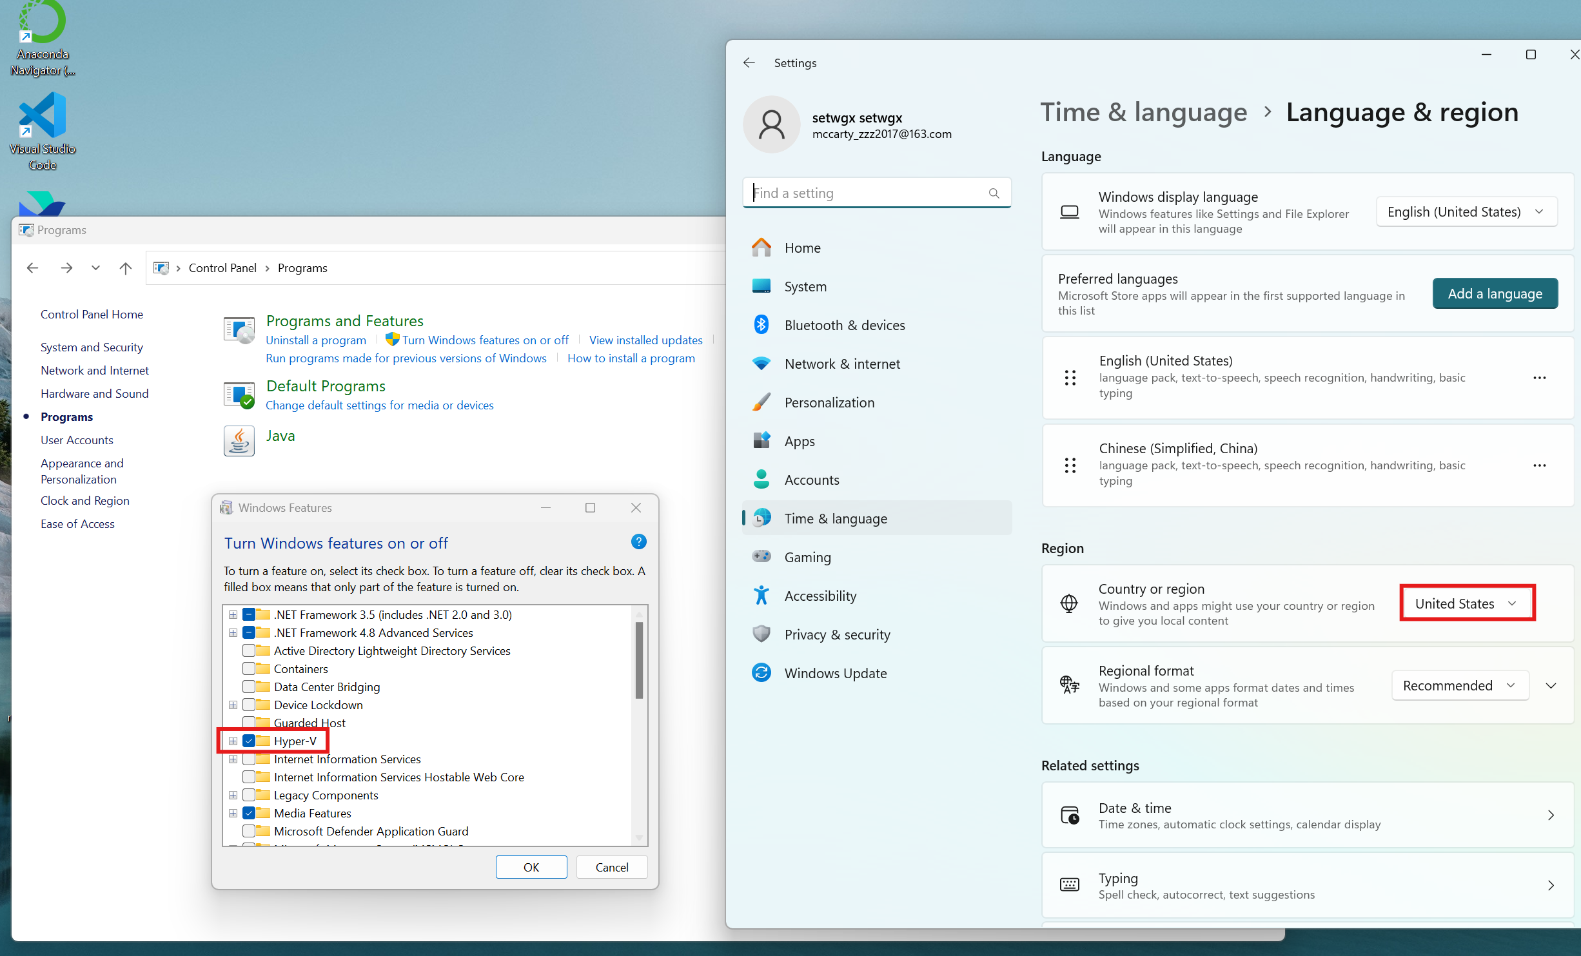
Task: Uncheck the Media Features checkbox
Action: pos(249,814)
